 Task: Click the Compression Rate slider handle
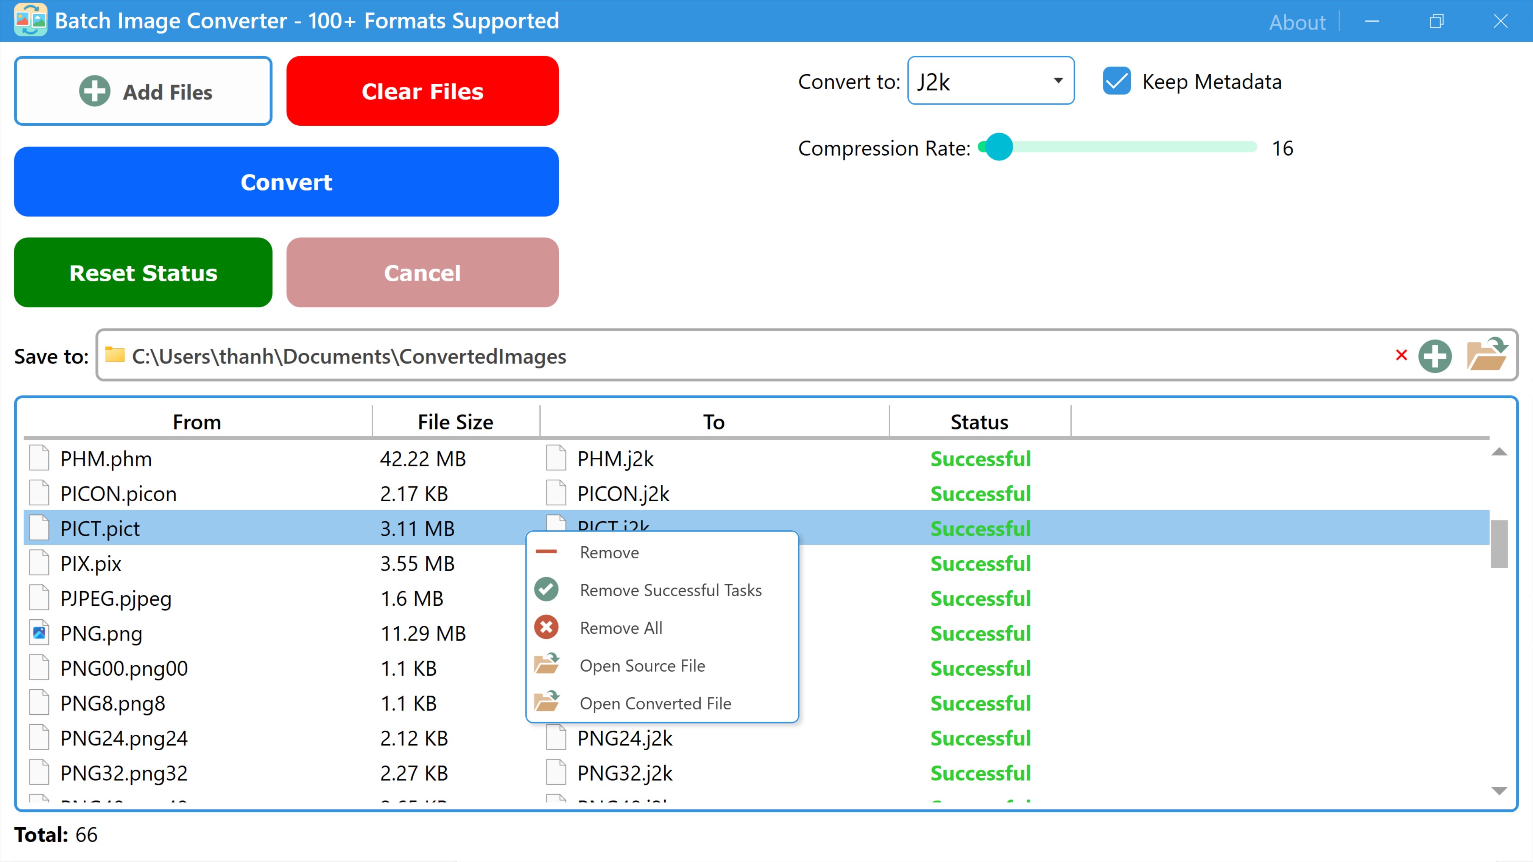tap(999, 147)
